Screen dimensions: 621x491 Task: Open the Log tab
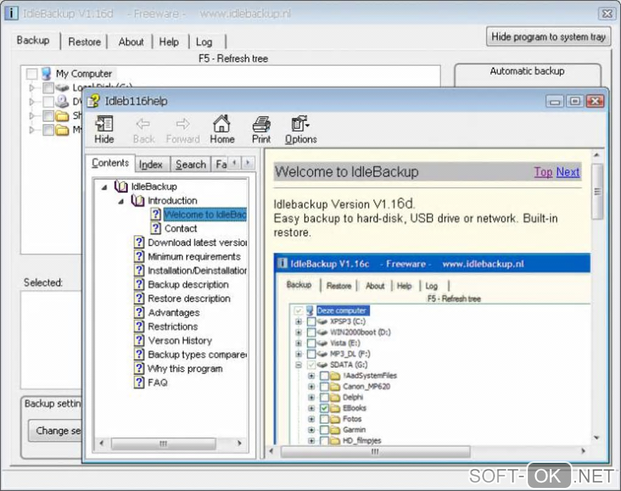tap(204, 41)
